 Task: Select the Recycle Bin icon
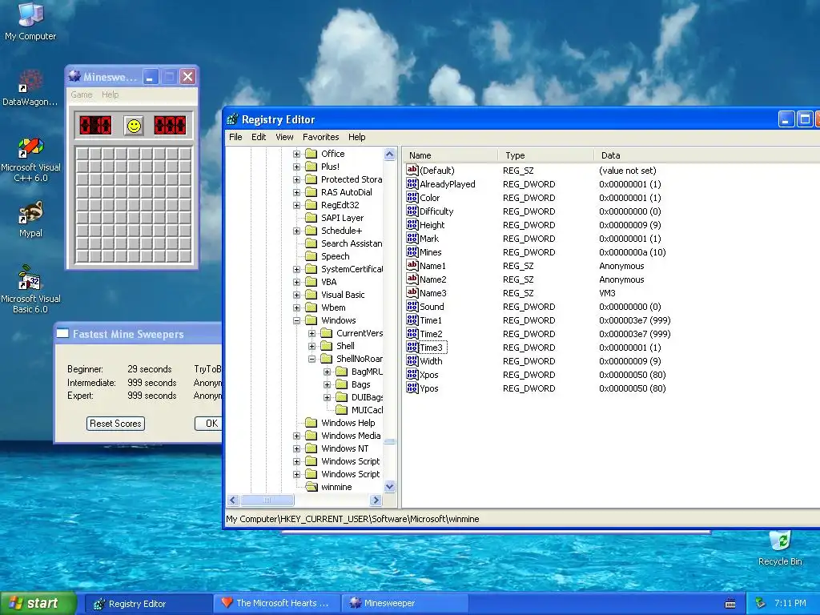[780, 548]
